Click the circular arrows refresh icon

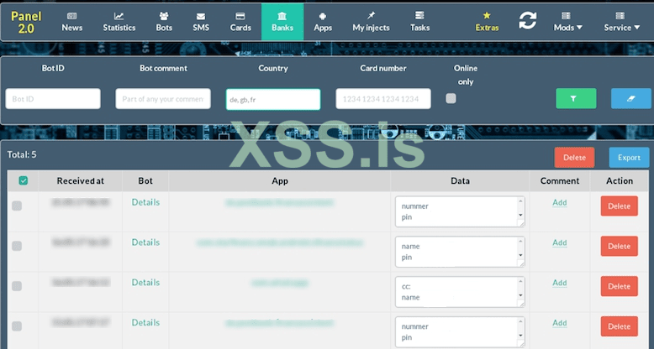click(528, 20)
